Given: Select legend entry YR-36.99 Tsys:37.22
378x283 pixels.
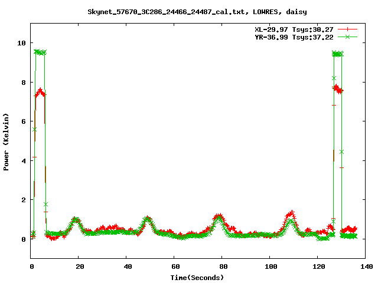Looking at the screenshot, I should click(294, 37).
